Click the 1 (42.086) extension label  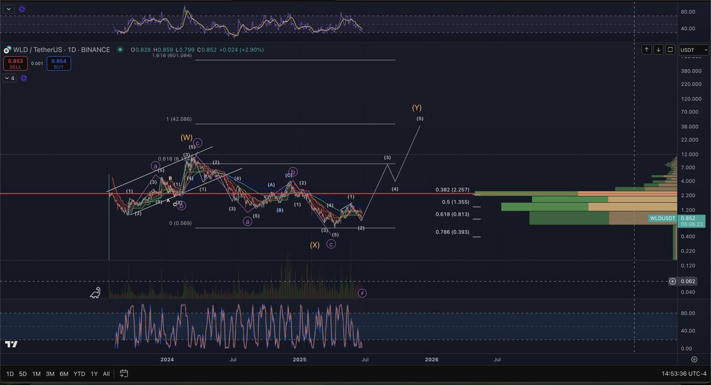179,120
